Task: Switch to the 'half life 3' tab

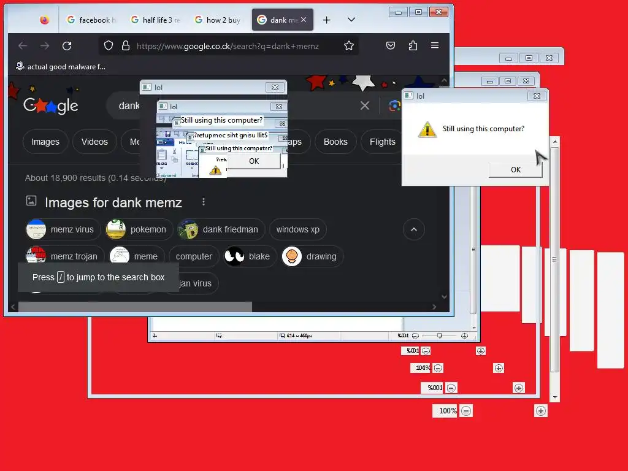Action: (x=155, y=20)
